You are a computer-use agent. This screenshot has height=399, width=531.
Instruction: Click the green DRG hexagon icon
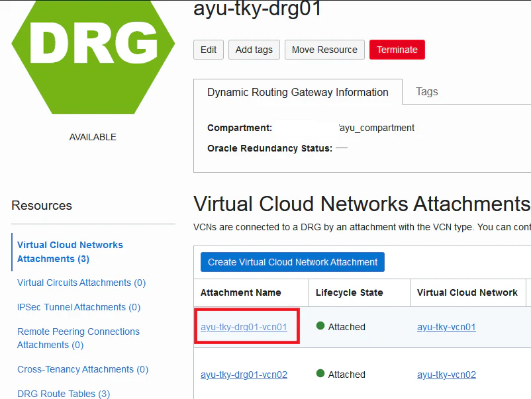(93, 56)
